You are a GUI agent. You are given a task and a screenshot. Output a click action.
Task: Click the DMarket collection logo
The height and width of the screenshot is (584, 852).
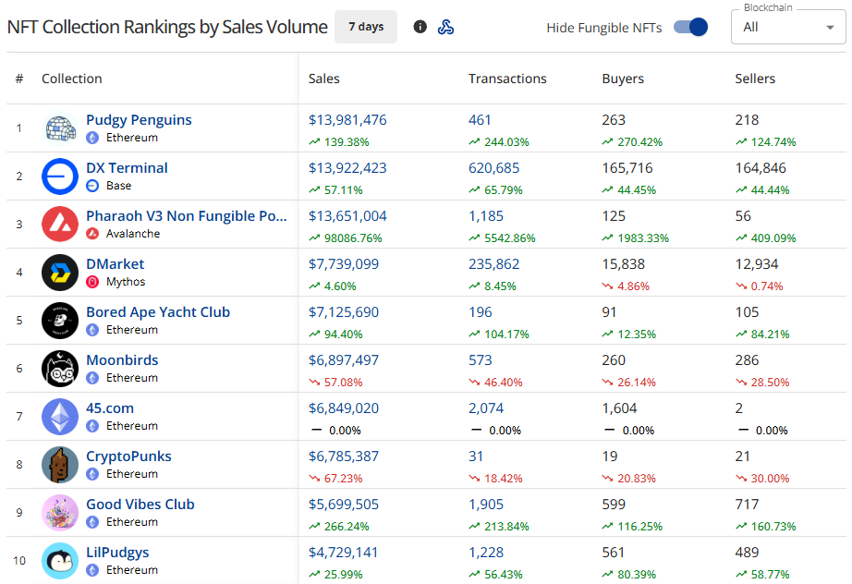pyautogui.click(x=60, y=273)
